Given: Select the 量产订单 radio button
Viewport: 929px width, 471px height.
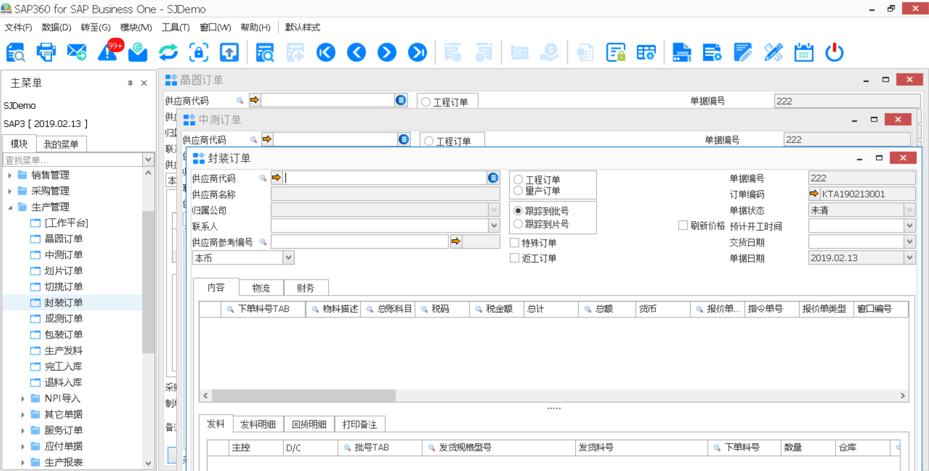Looking at the screenshot, I should [518, 191].
